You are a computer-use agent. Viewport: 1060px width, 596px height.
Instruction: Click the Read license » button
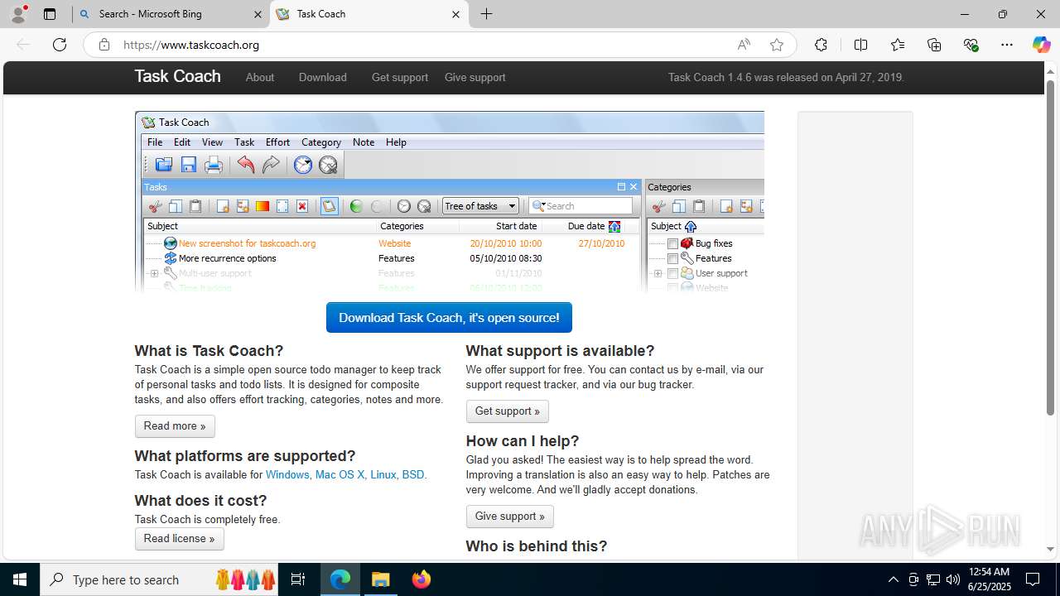coord(179,539)
